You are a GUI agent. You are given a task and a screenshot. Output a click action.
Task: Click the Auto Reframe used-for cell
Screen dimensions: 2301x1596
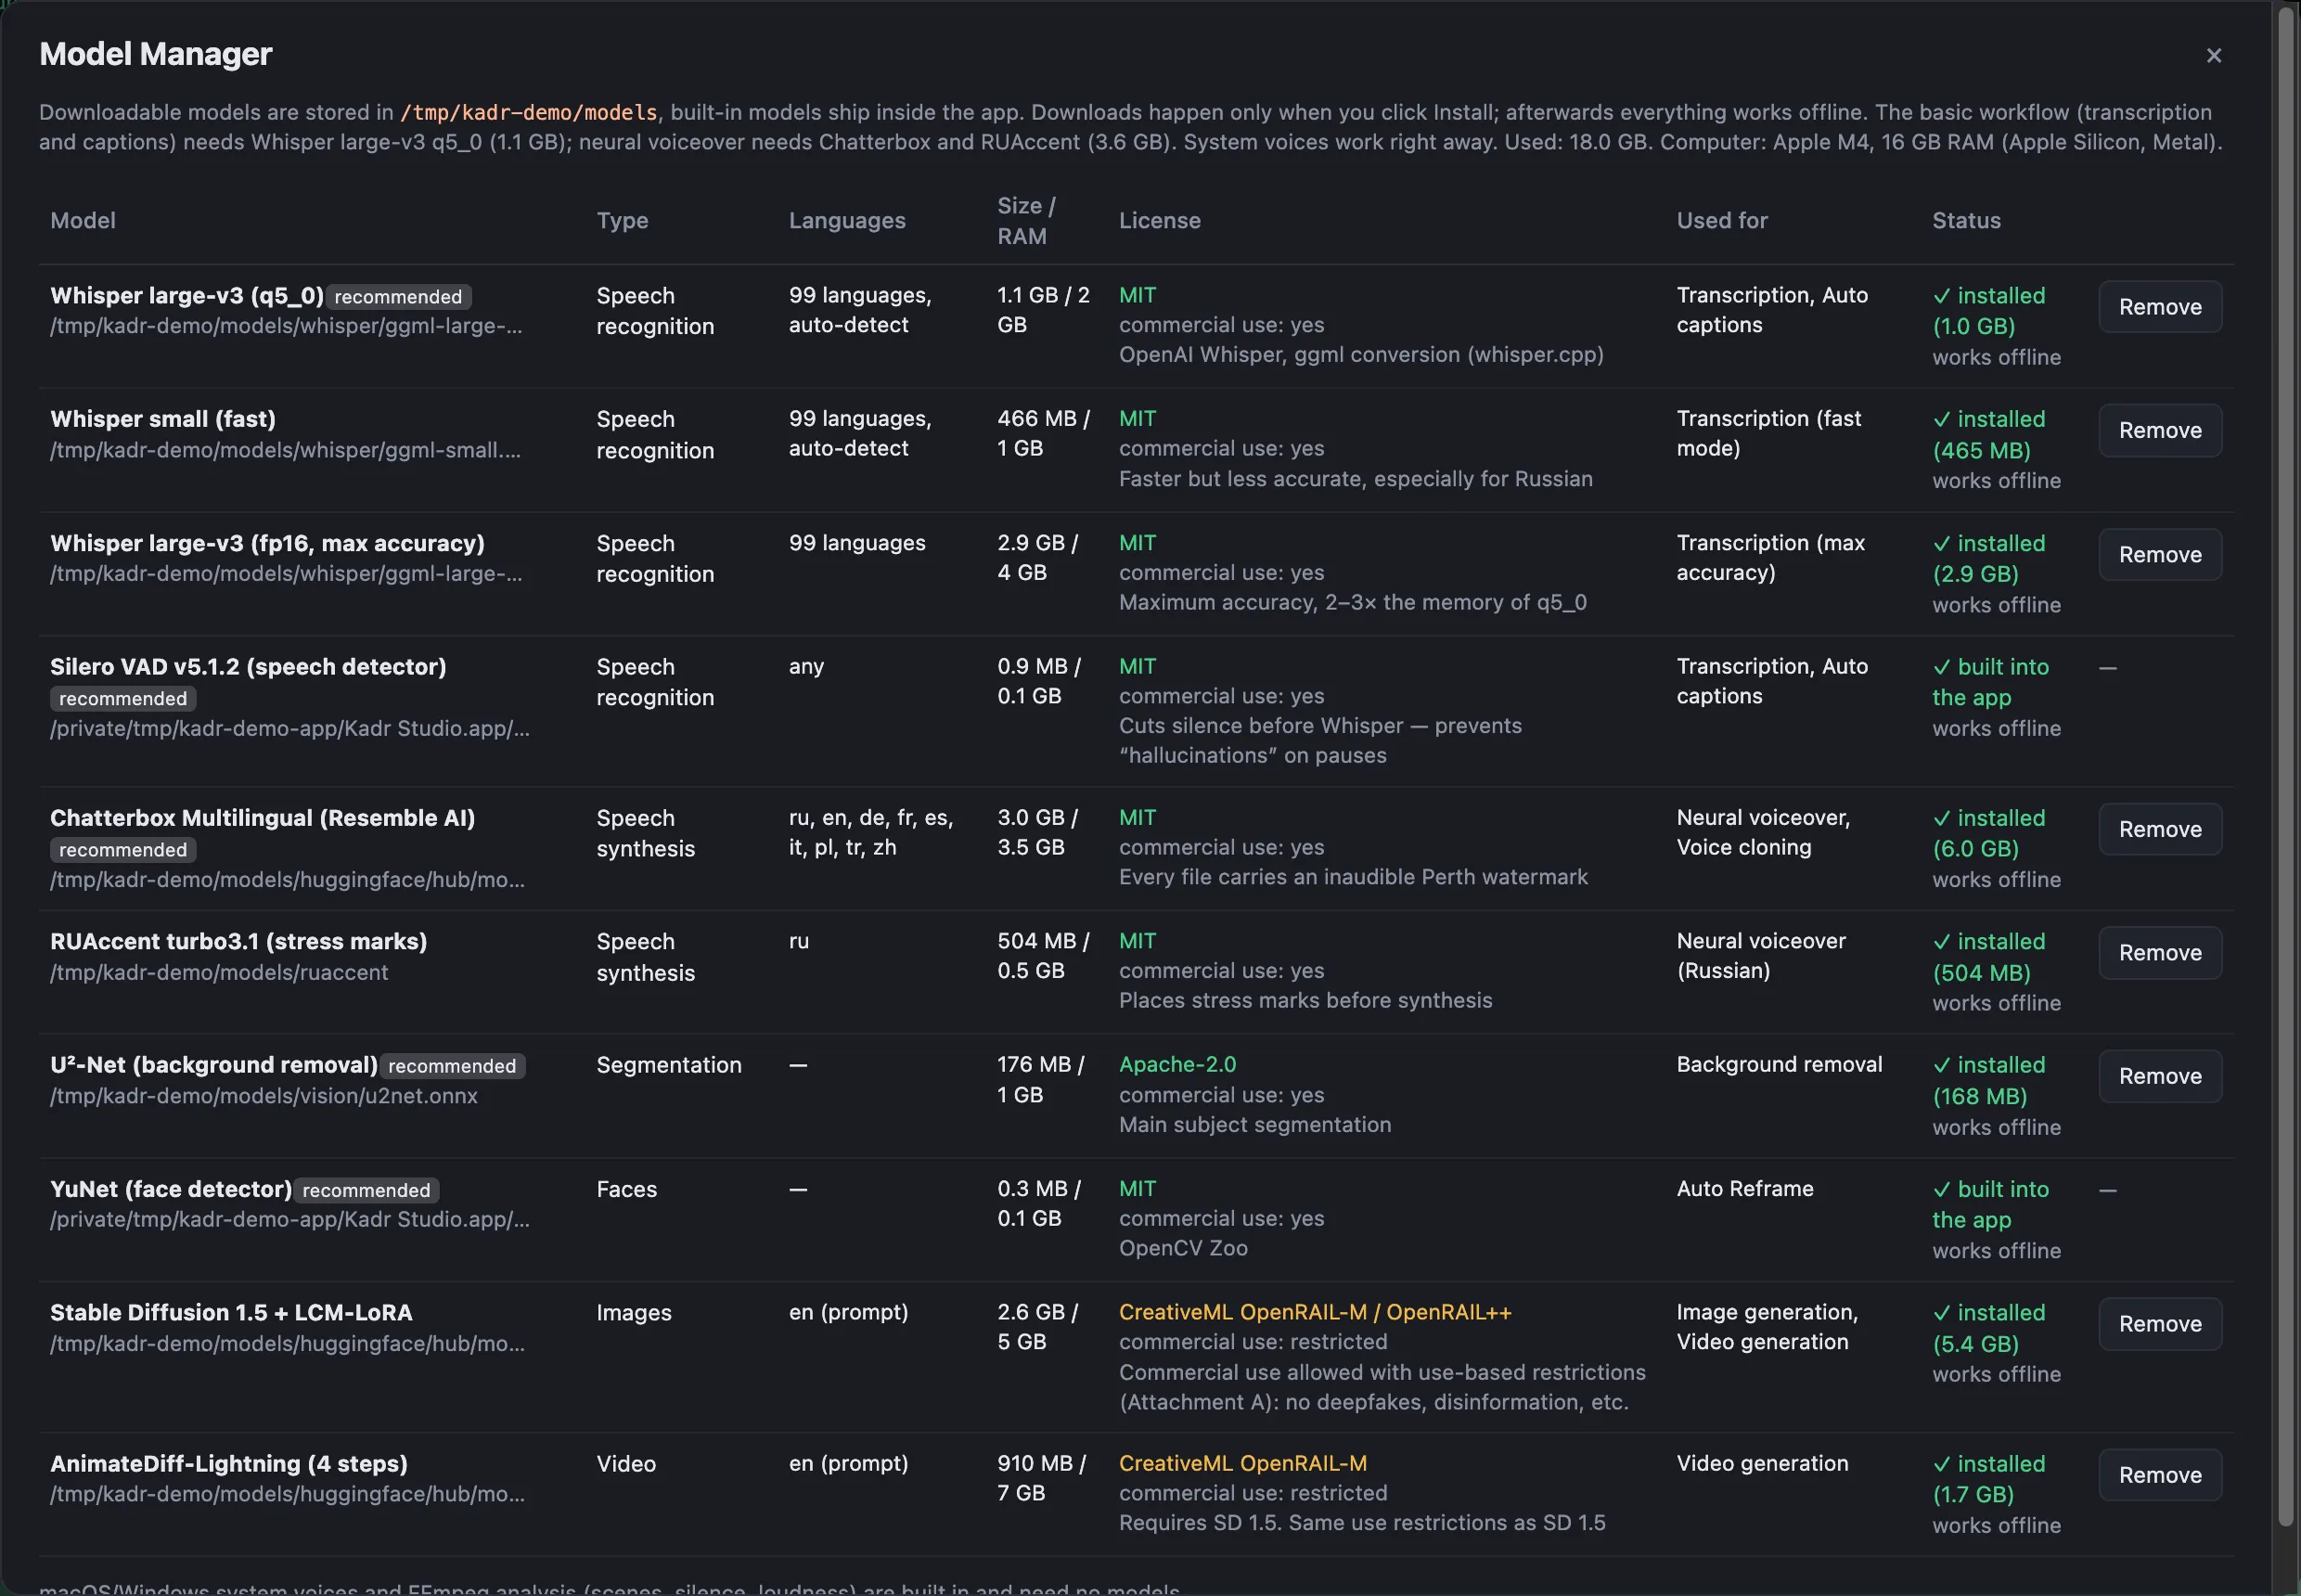tap(1744, 1189)
